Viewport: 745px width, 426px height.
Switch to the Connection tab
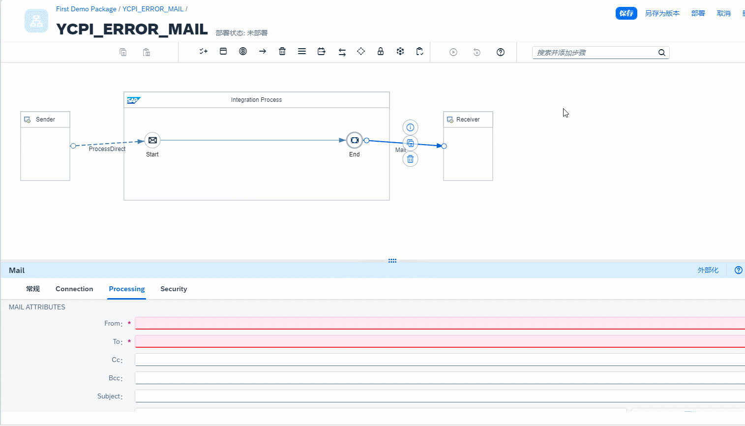click(74, 289)
